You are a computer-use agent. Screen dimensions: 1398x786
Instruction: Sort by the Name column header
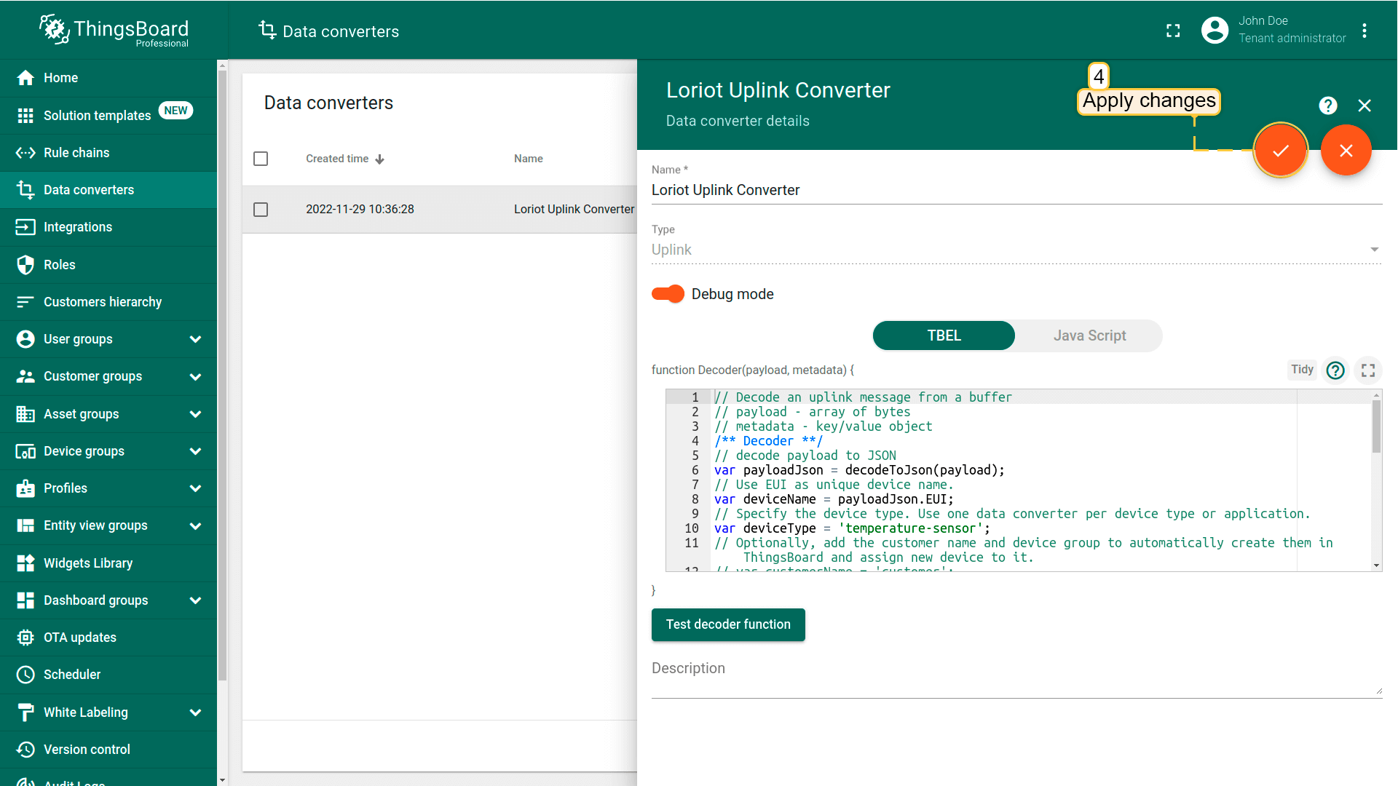tap(529, 159)
